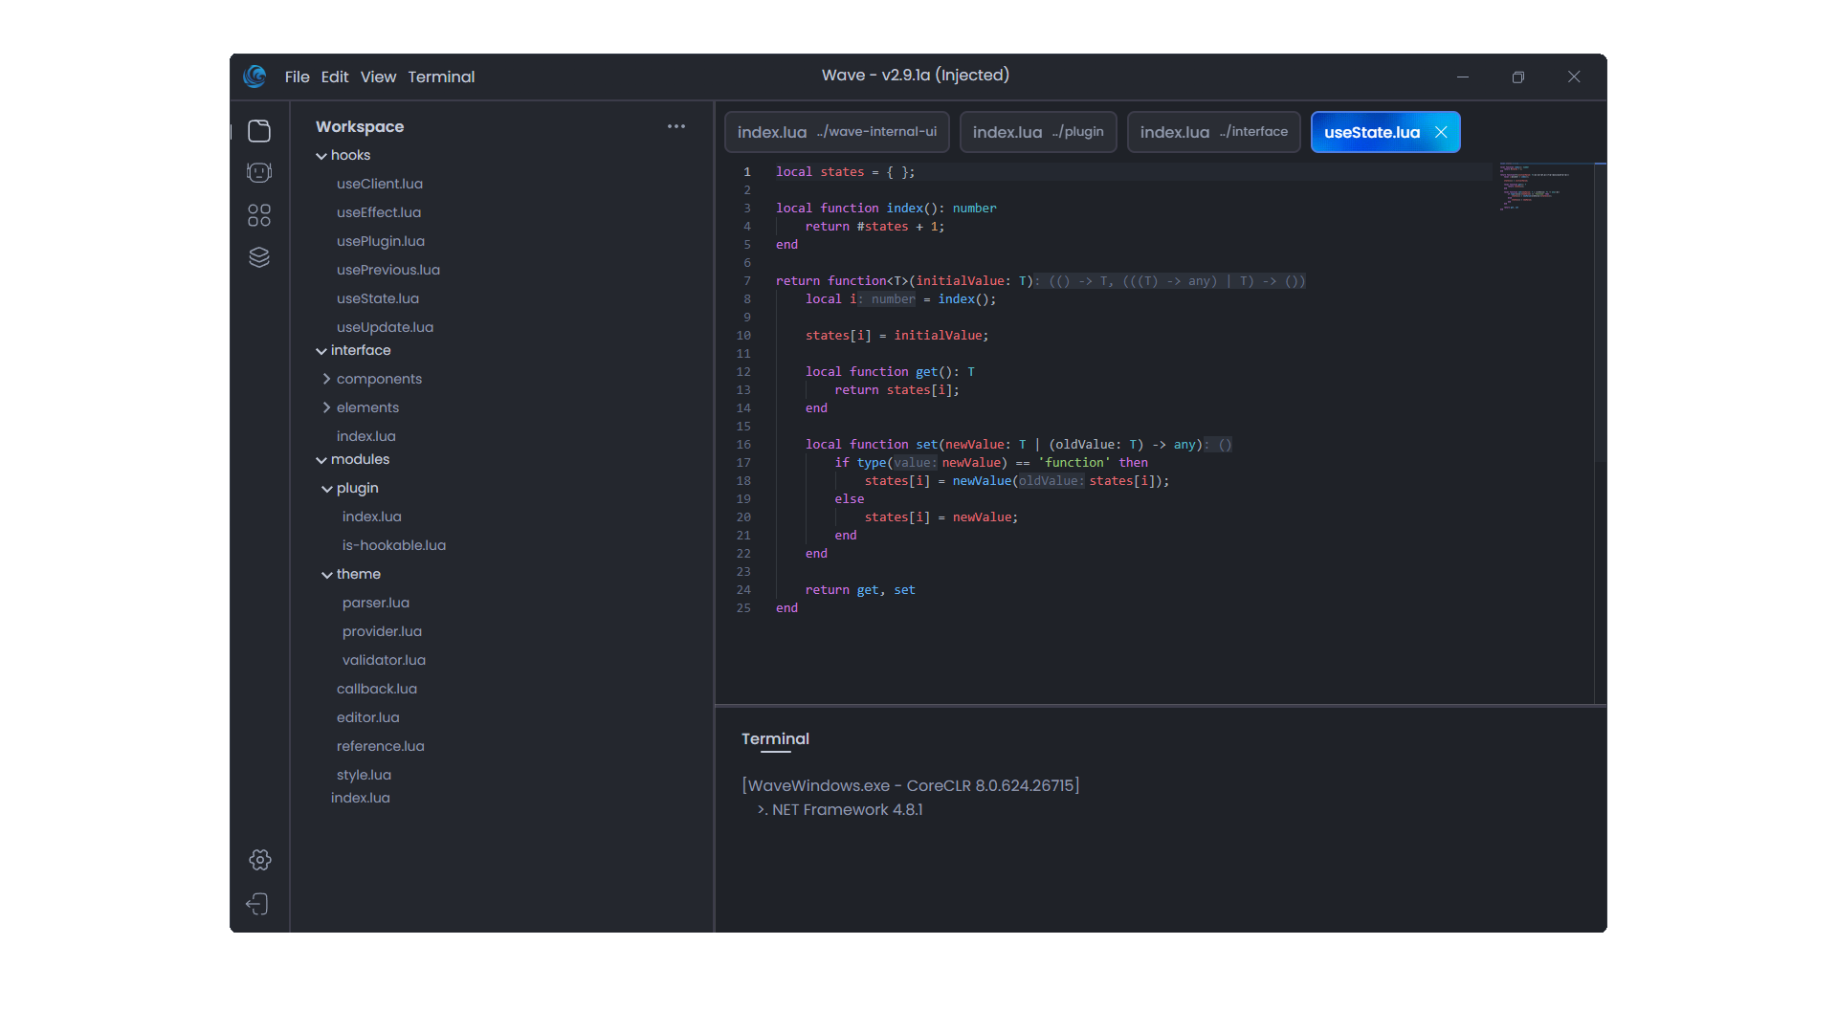Click the stacked layers sidebar icon
1837x1033 pixels.
[259, 257]
